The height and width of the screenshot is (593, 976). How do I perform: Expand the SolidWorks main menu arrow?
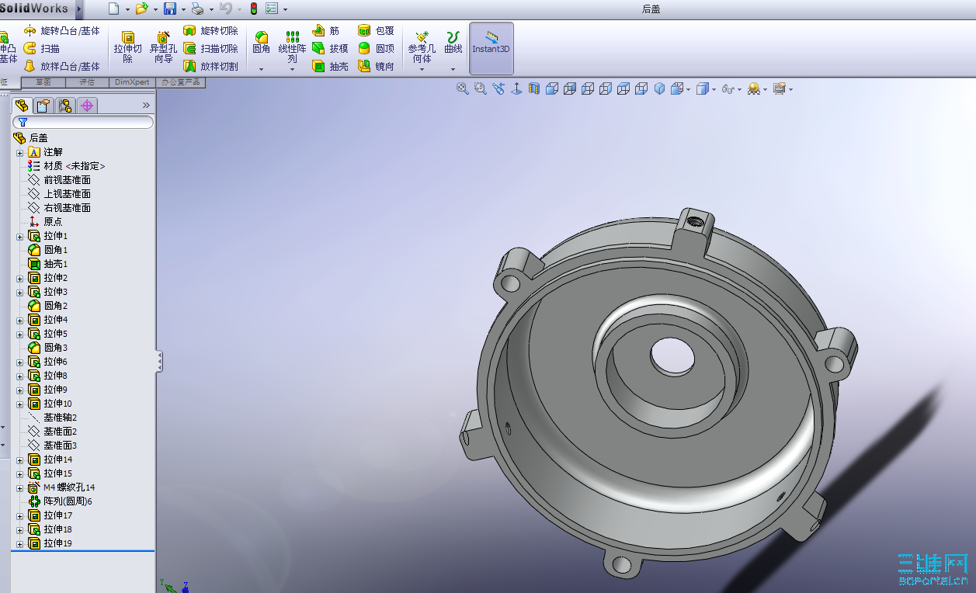click(79, 9)
